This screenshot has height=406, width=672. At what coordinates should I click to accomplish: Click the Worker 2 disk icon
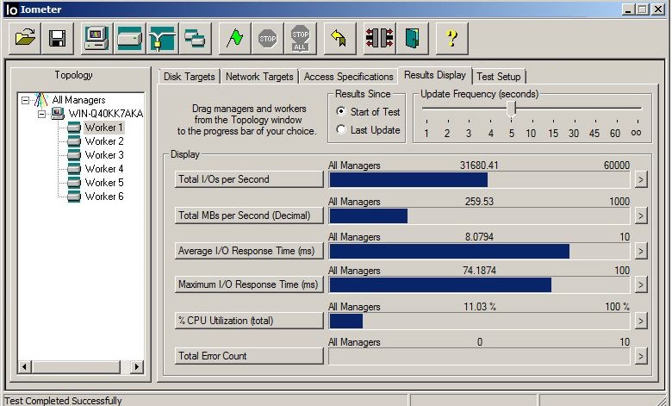coord(74,141)
